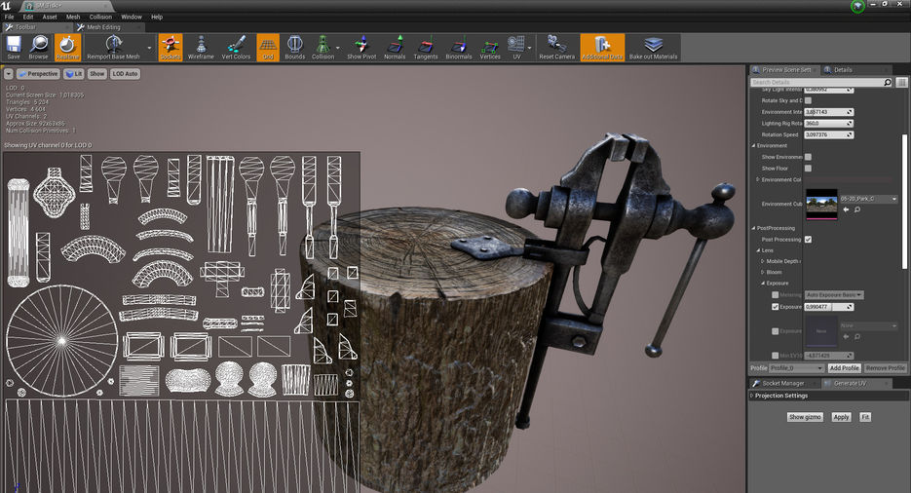Switch to the Socket Manager tab

click(783, 383)
